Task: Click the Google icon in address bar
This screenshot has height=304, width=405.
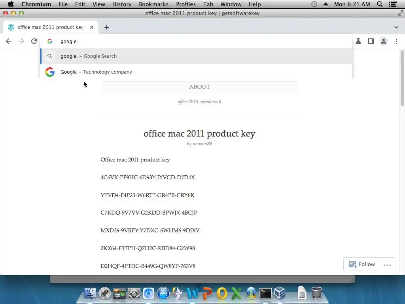Action: 49,41
